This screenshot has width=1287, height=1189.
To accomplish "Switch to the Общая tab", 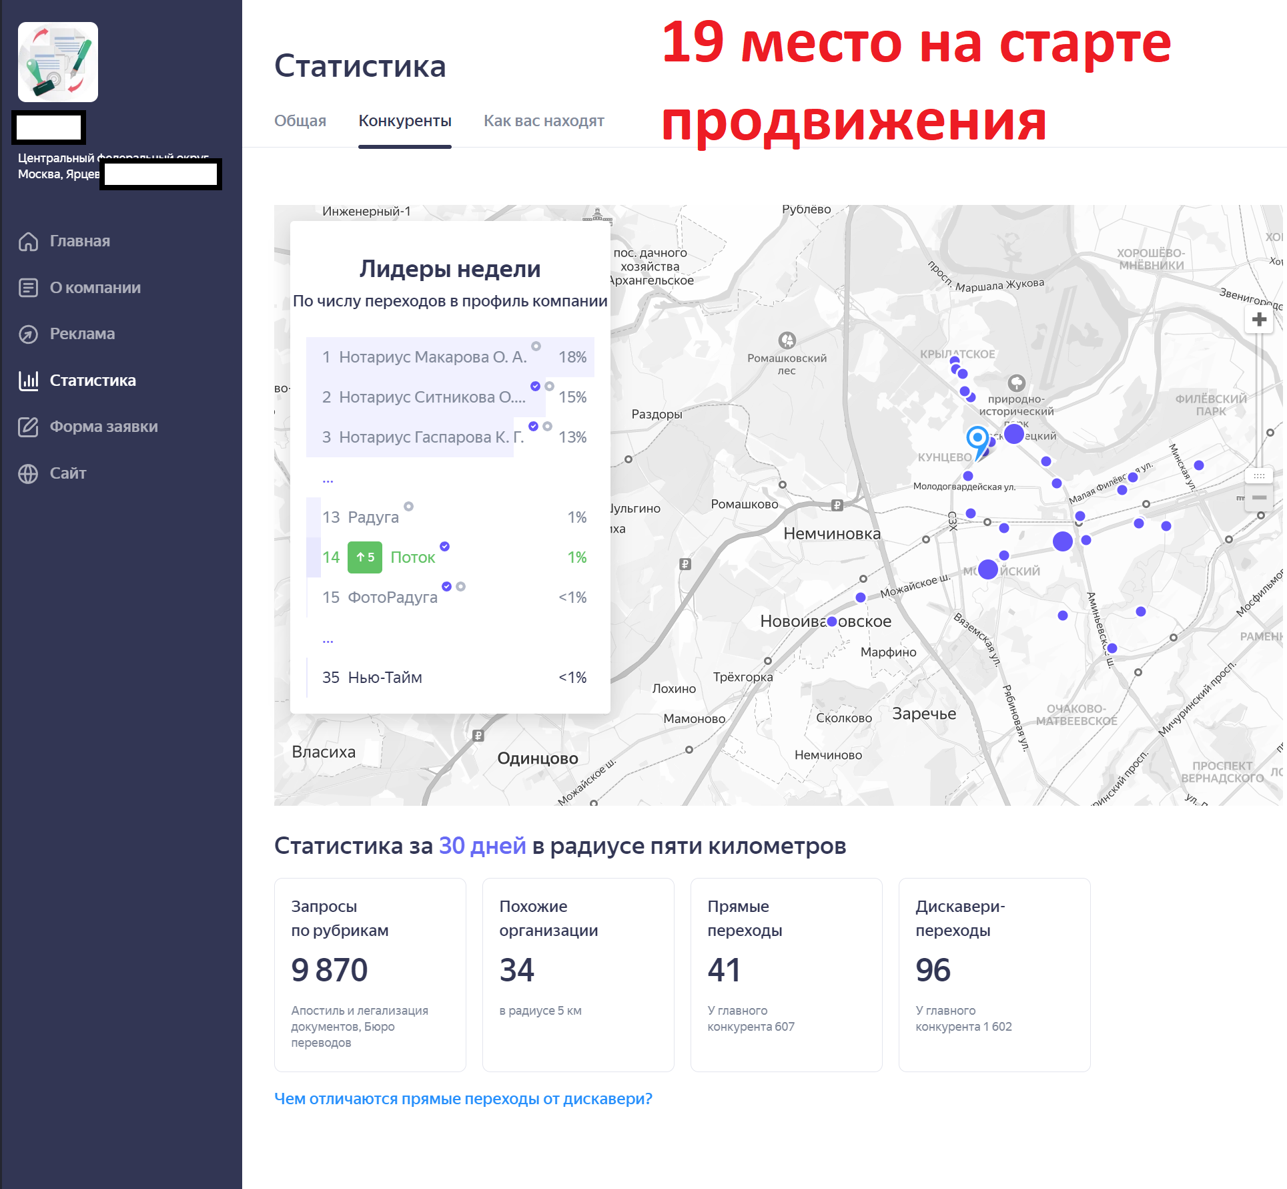I will [300, 121].
